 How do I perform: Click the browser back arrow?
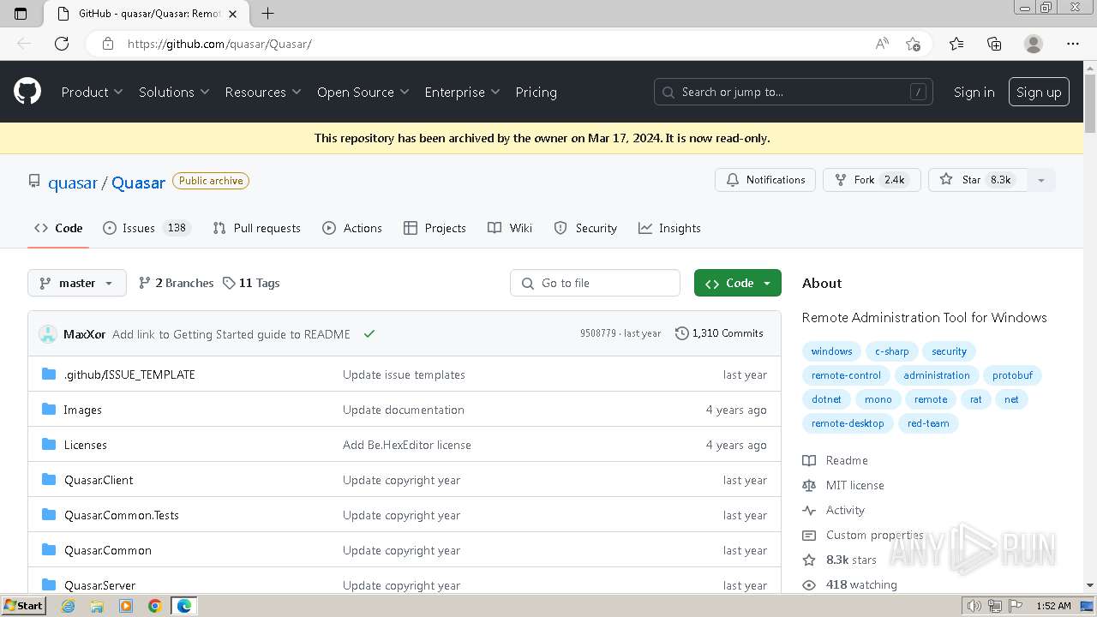(24, 44)
